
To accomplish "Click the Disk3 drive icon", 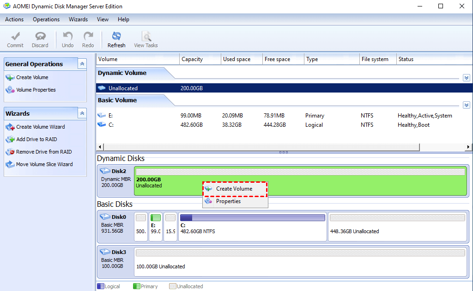I will coord(105,252).
